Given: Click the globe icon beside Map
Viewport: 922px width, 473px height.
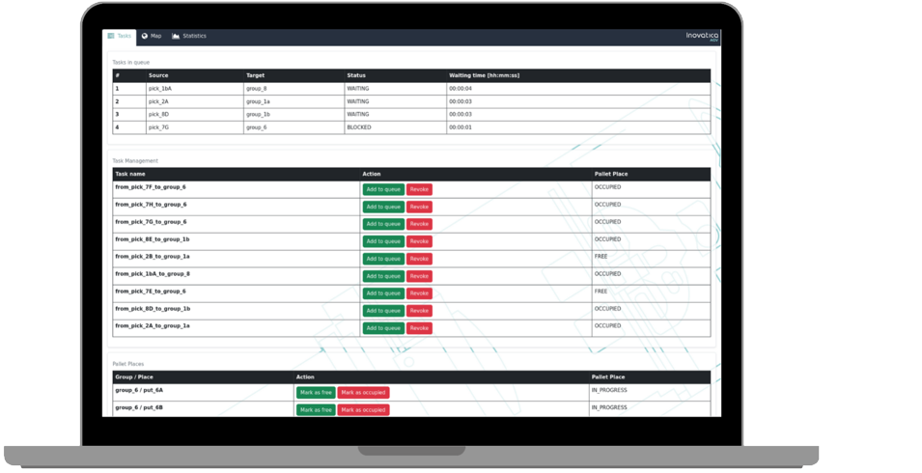Looking at the screenshot, I should click(145, 36).
